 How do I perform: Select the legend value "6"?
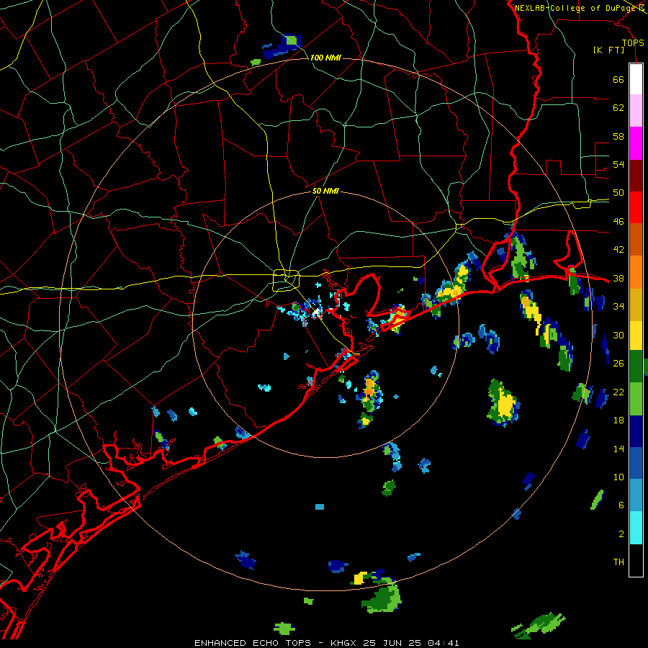pyautogui.click(x=621, y=505)
